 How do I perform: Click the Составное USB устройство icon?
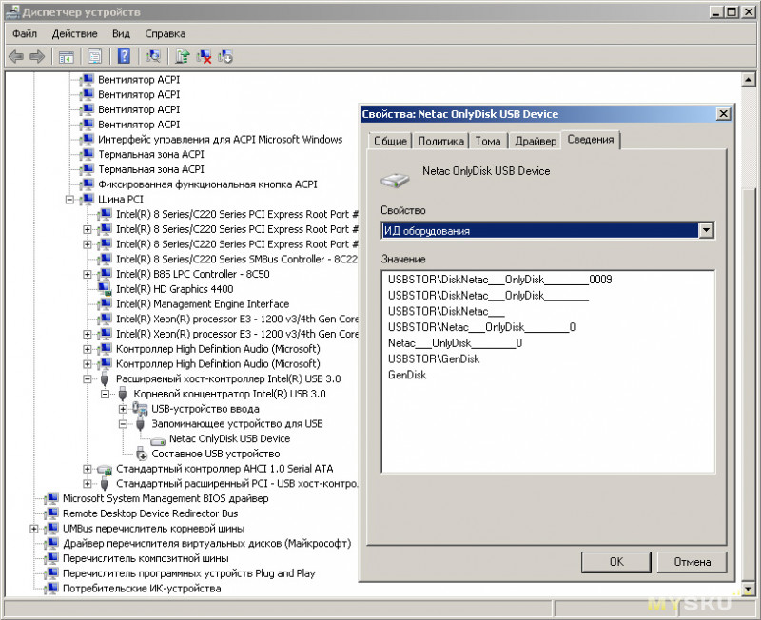(141, 454)
